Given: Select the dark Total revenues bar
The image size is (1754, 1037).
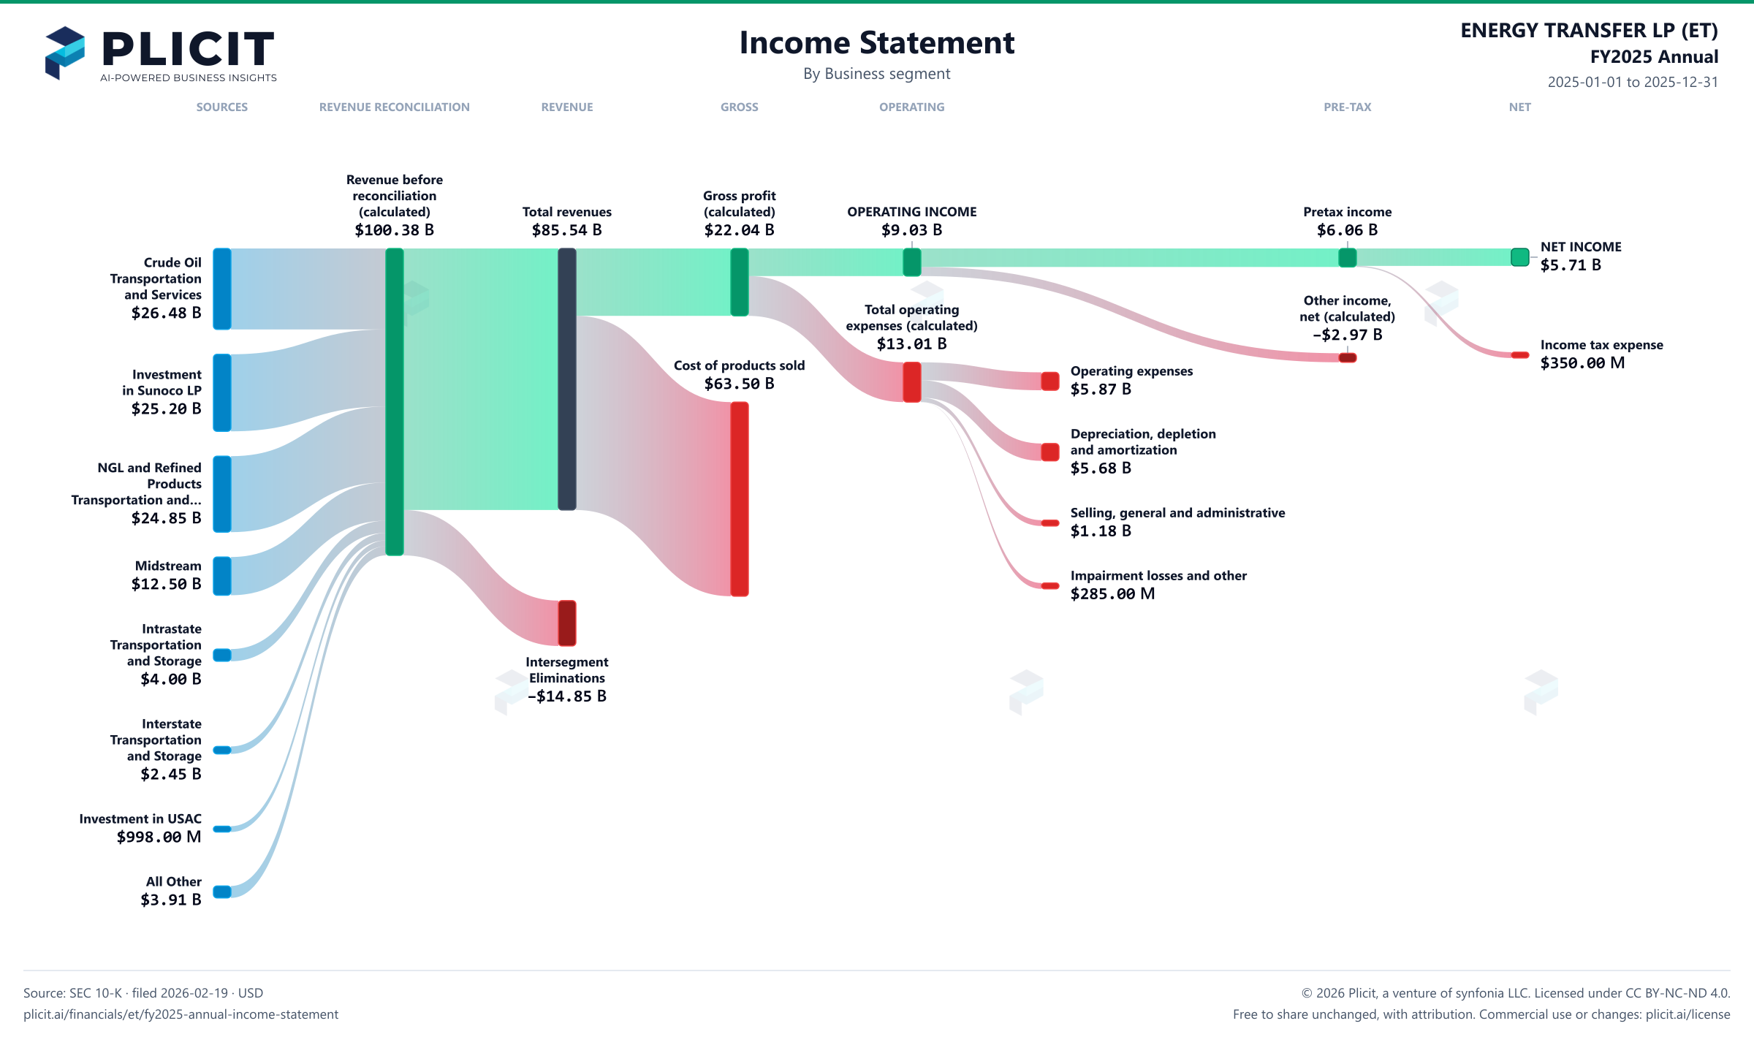Looking at the screenshot, I should click(x=567, y=379).
